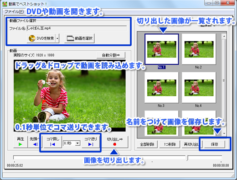Image resolution: width=237 pixels, height=180 pixels.
Task: Select thumbnail No.1
Action: coord(161,49)
